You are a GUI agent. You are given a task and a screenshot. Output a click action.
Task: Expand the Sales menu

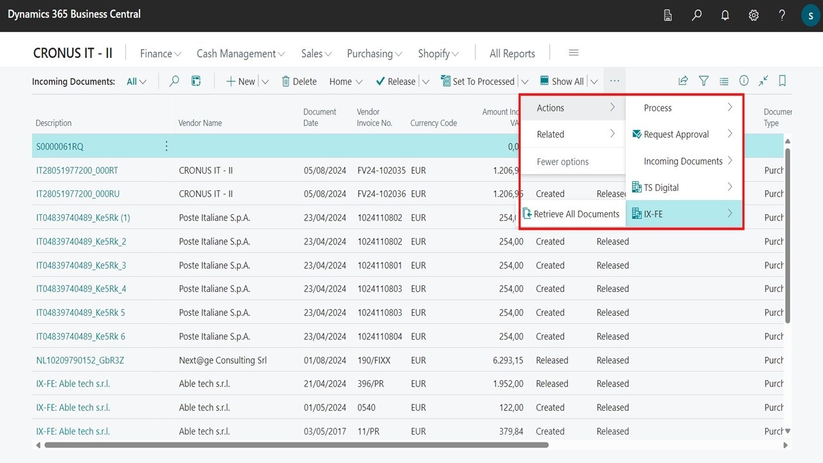coord(316,53)
